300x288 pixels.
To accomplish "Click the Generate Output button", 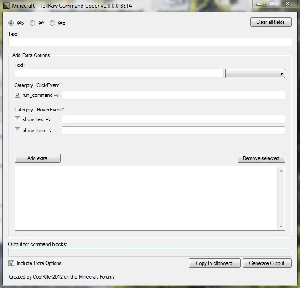I will coord(267,263).
